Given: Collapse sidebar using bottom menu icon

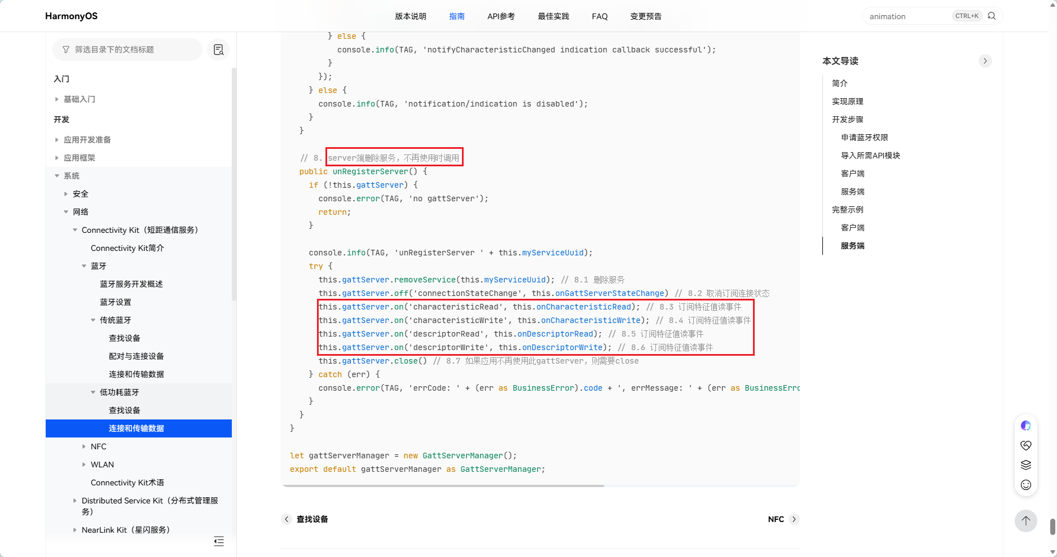Looking at the screenshot, I should click(x=219, y=541).
